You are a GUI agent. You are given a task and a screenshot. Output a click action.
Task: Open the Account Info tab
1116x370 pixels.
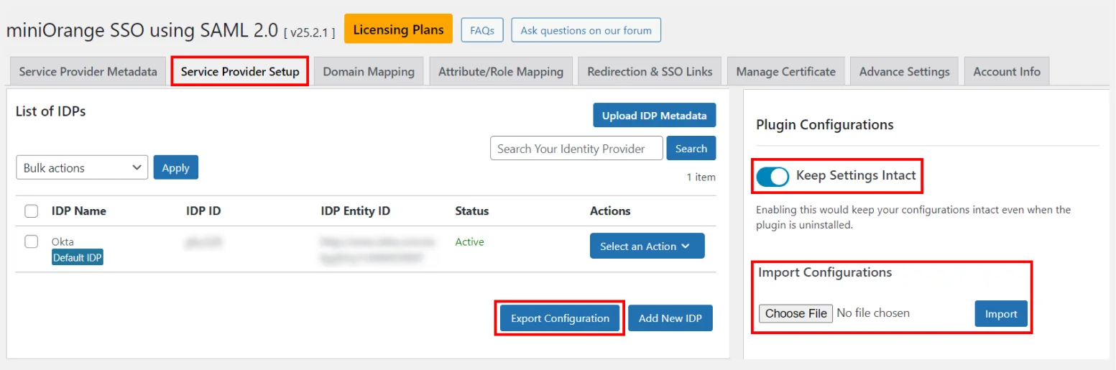1007,71
